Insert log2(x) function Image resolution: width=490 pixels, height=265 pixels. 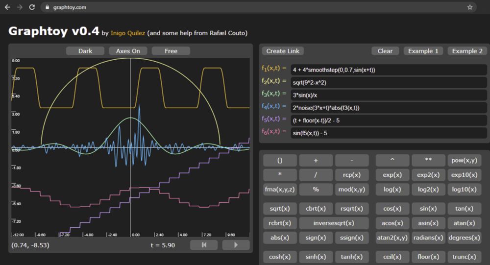(x=428, y=190)
